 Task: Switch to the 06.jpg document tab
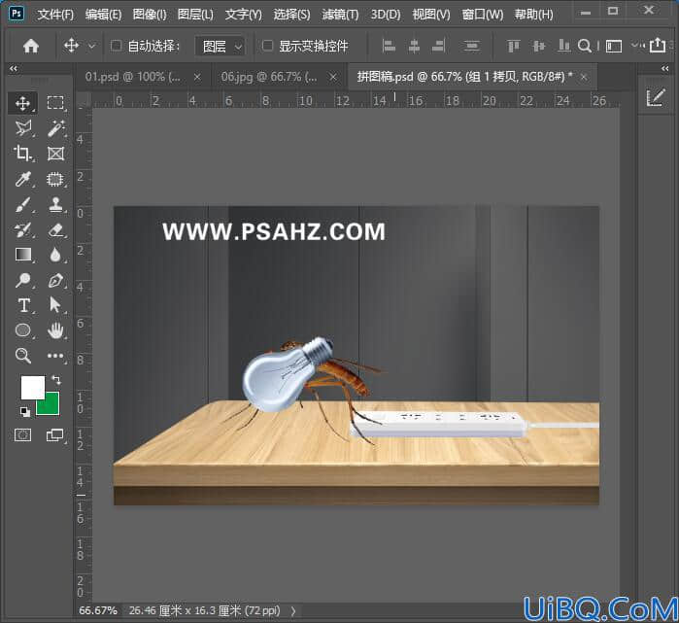tap(269, 77)
